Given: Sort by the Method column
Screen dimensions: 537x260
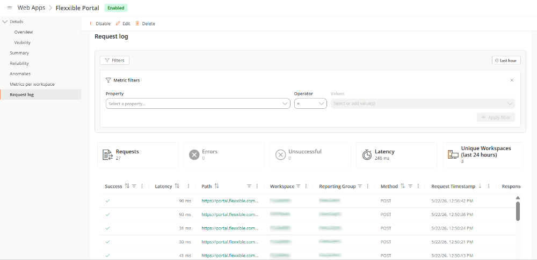Looking at the screenshot, I should (x=403, y=186).
